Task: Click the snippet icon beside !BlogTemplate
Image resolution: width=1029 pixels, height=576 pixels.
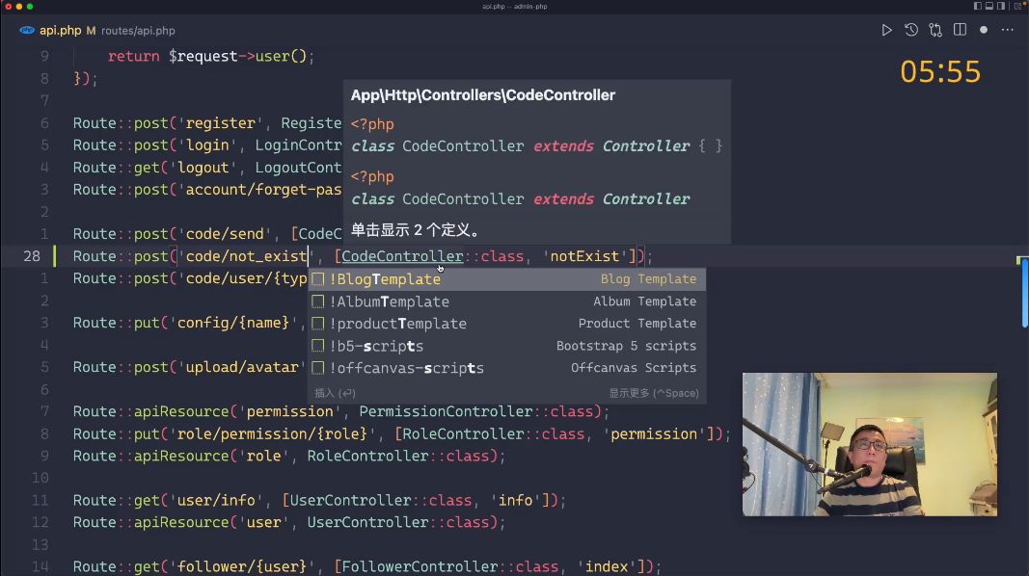Action: tap(317, 279)
